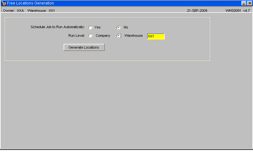
Task: Click the application icon in title bar
Action: pyautogui.click(x=4, y=3)
